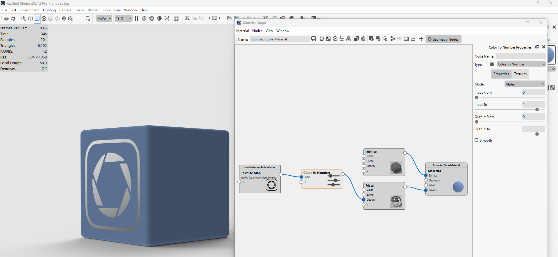The height and width of the screenshot is (257, 558).
Task: Click the checkerboard texture node icon
Action: tap(328, 39)
